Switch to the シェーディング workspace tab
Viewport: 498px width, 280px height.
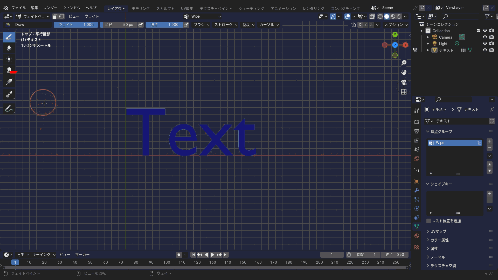(251, 8)
